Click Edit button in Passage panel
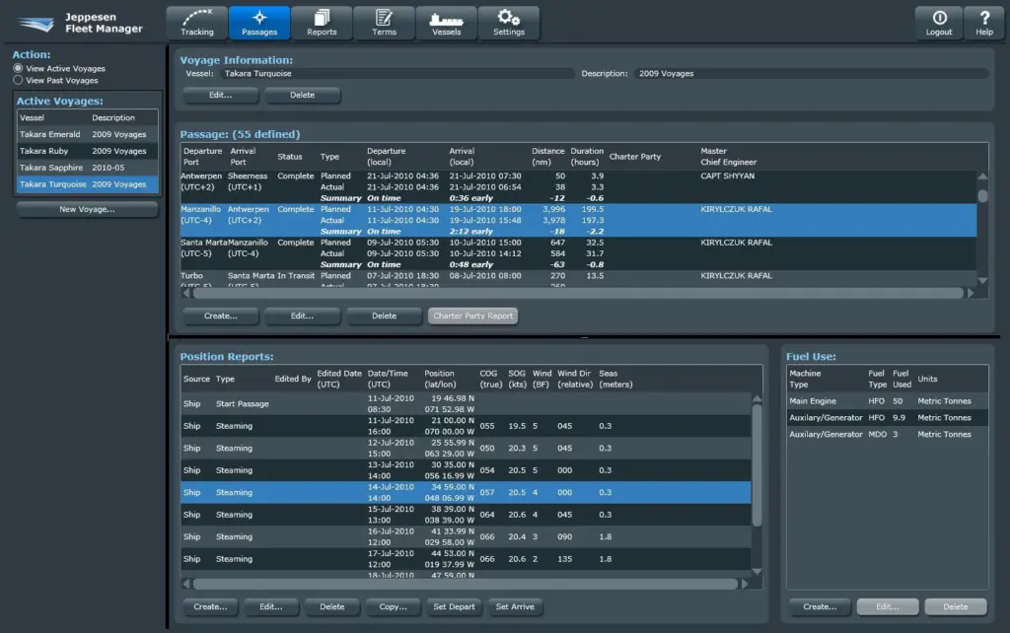This screenshot has height=633, width=1010. point(302,316)
